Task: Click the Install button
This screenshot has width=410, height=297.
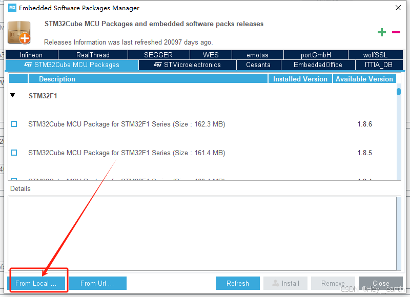Action: point(285,283)
